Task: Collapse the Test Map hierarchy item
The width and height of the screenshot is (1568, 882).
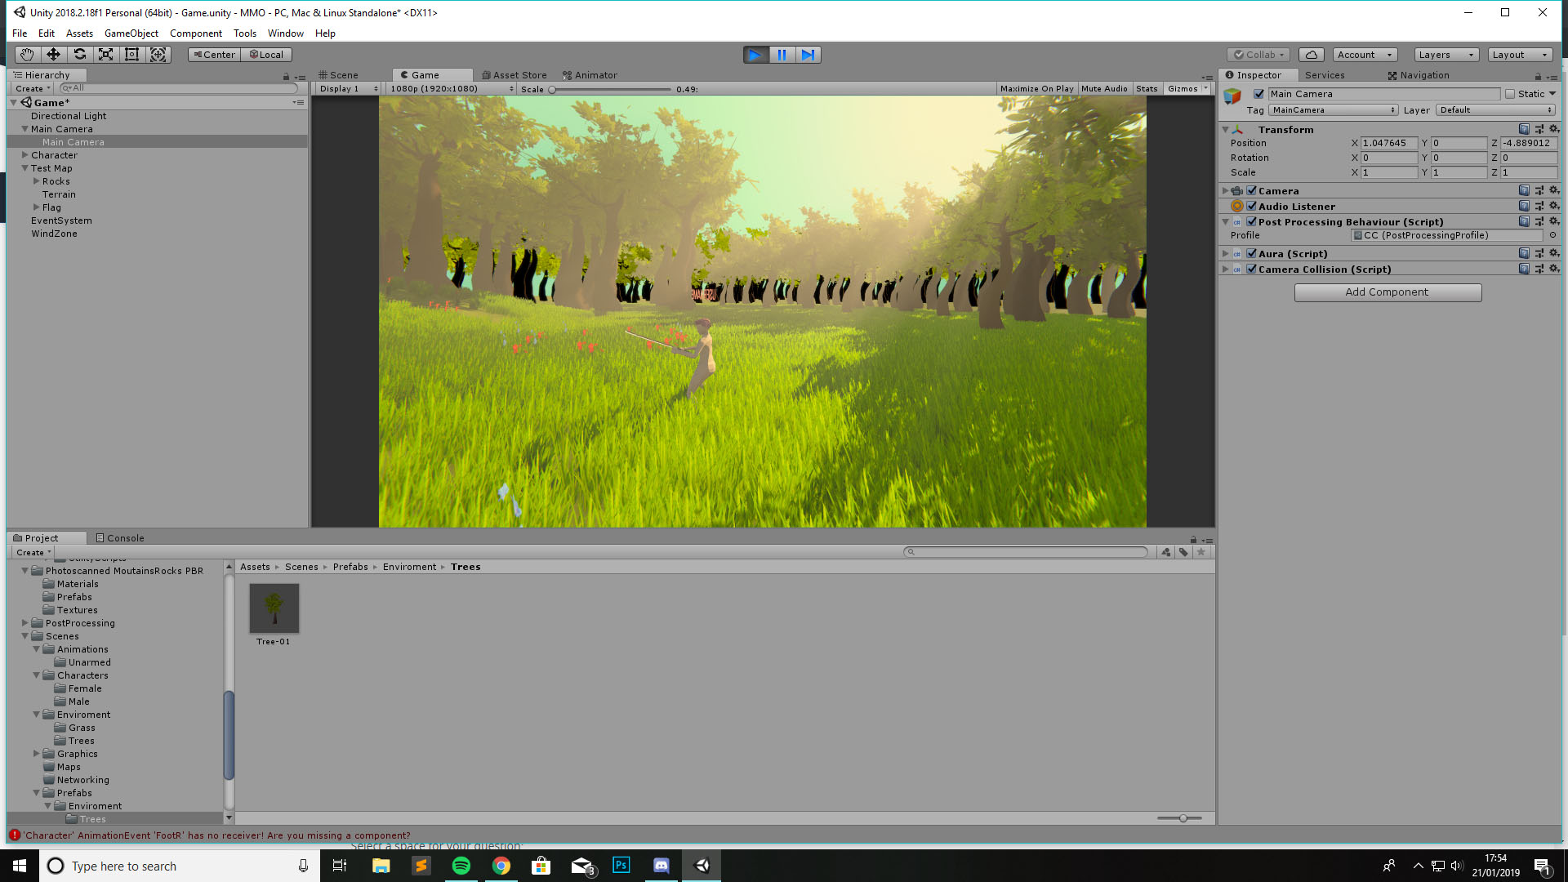Action: (24, 168)
